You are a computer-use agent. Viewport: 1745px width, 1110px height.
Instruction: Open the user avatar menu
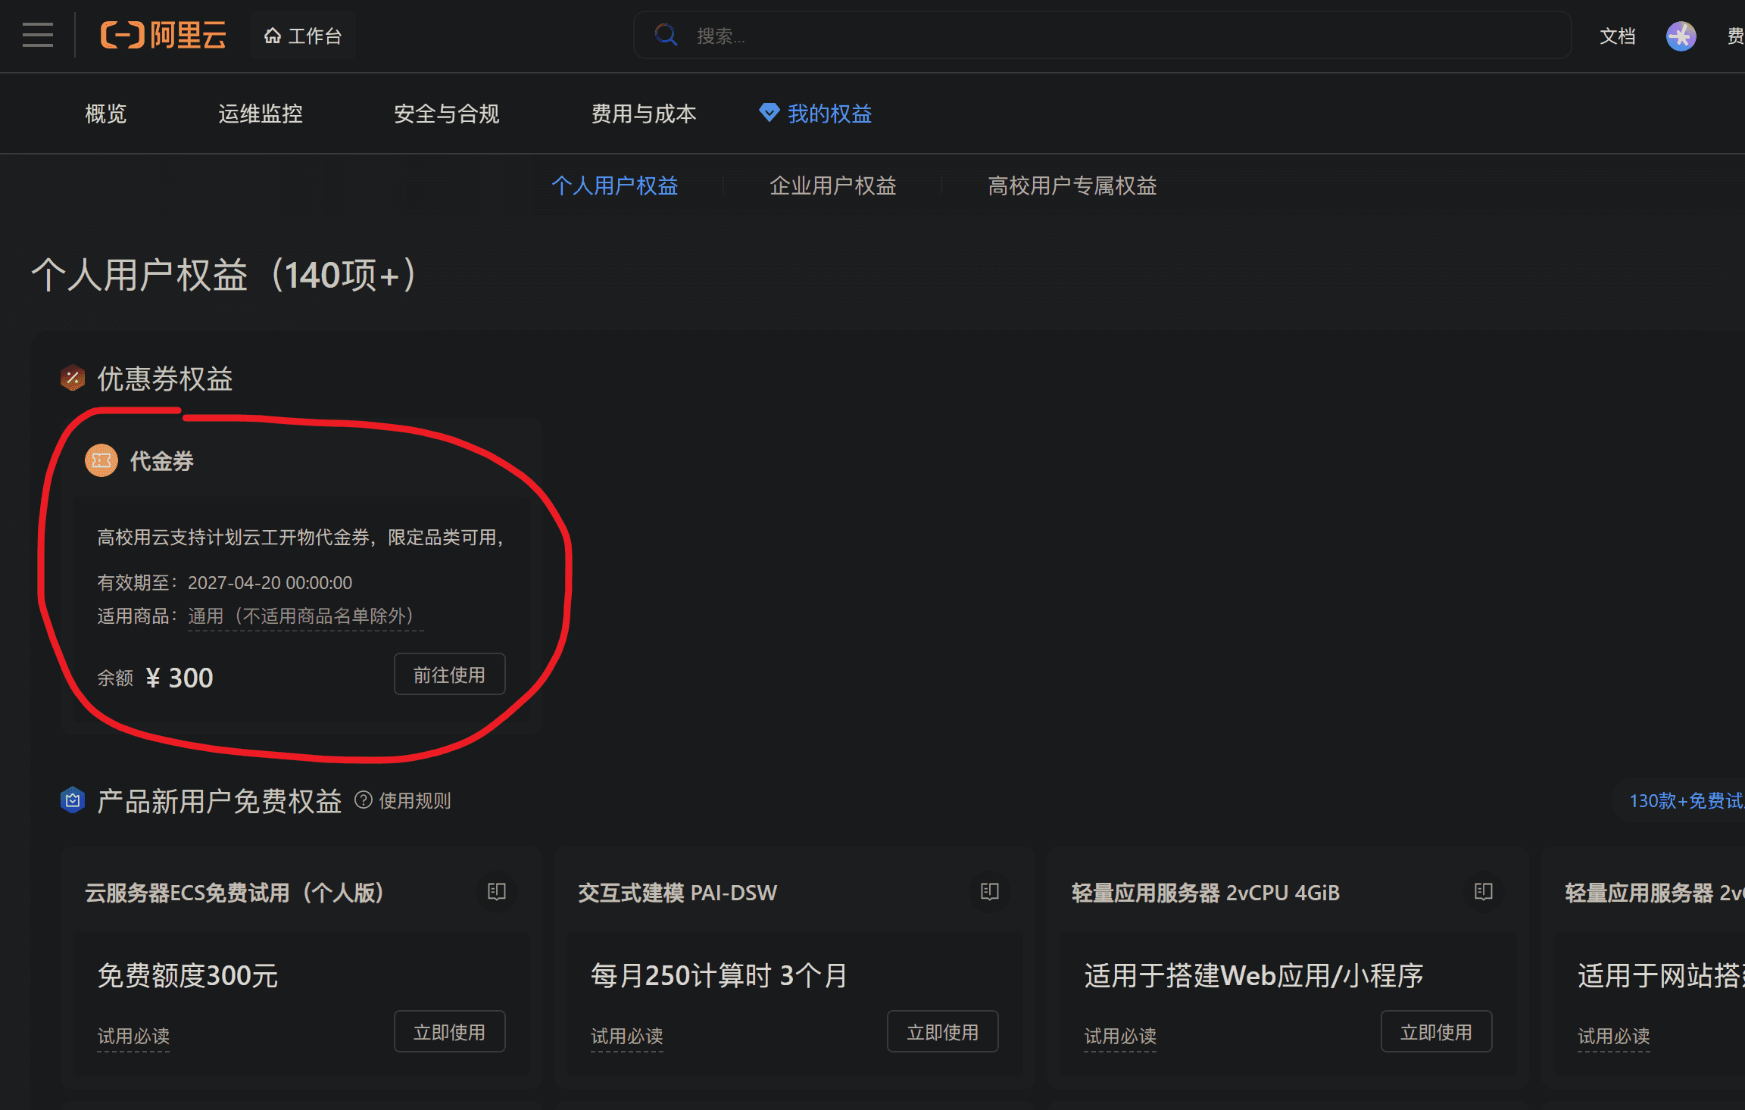tap(1681, 36)
